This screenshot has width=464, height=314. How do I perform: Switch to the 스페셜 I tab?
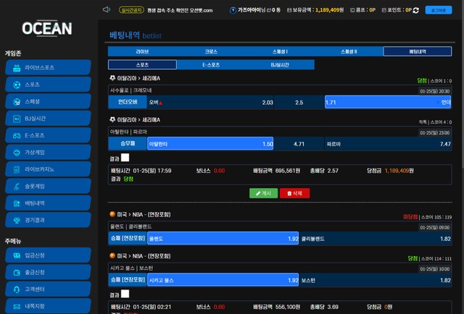pyautogui.click(x=280, y=52)
